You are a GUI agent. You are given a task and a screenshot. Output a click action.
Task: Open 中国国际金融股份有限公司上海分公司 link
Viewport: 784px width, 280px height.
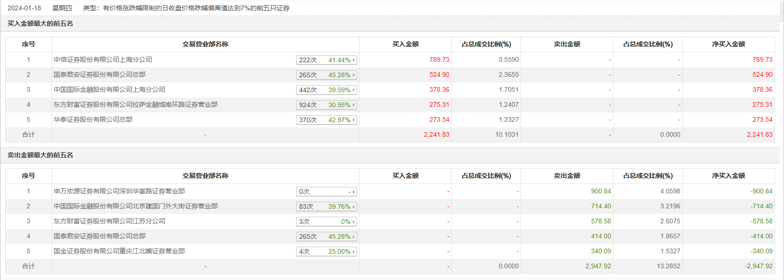pos(109,89)
